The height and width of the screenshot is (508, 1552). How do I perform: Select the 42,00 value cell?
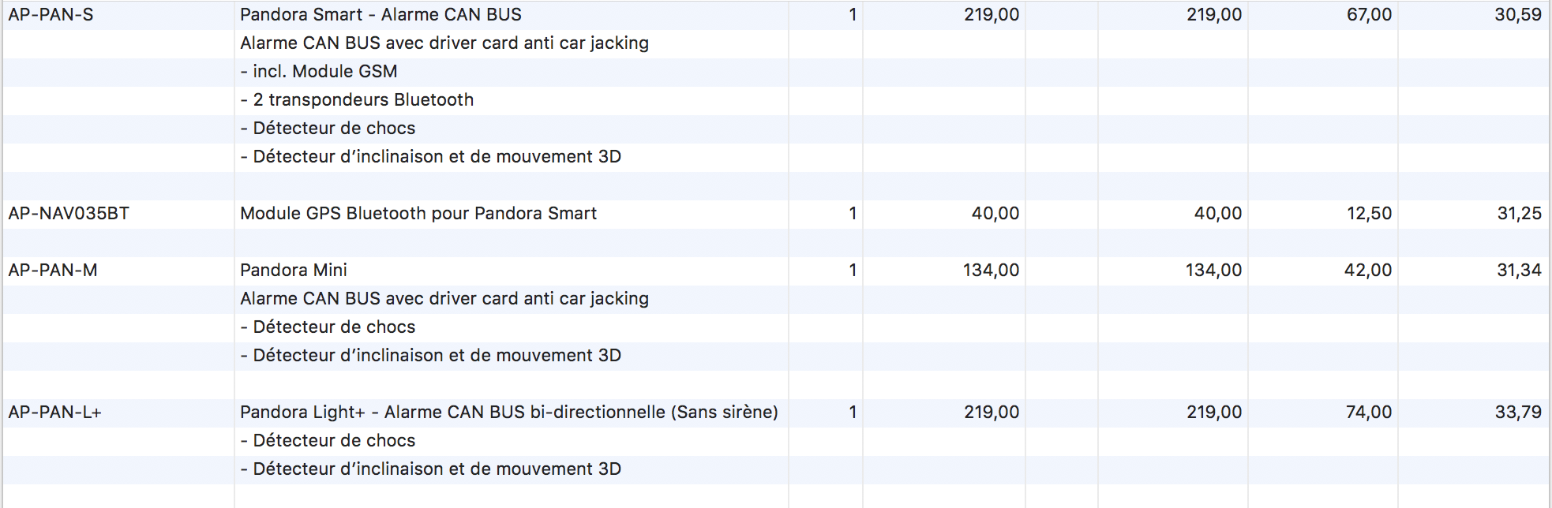point(1367,271)
